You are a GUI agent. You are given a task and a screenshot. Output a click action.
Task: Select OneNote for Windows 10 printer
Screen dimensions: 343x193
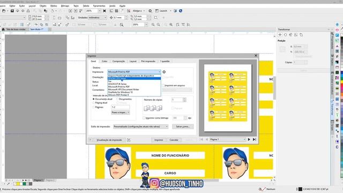pyautogui.click(x=134, y=92)
